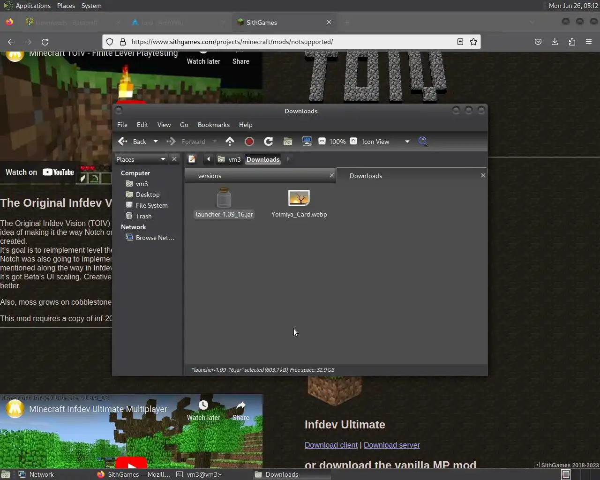
Task: Open vm3 in Places sidebar
Action: tap(142, 184)
